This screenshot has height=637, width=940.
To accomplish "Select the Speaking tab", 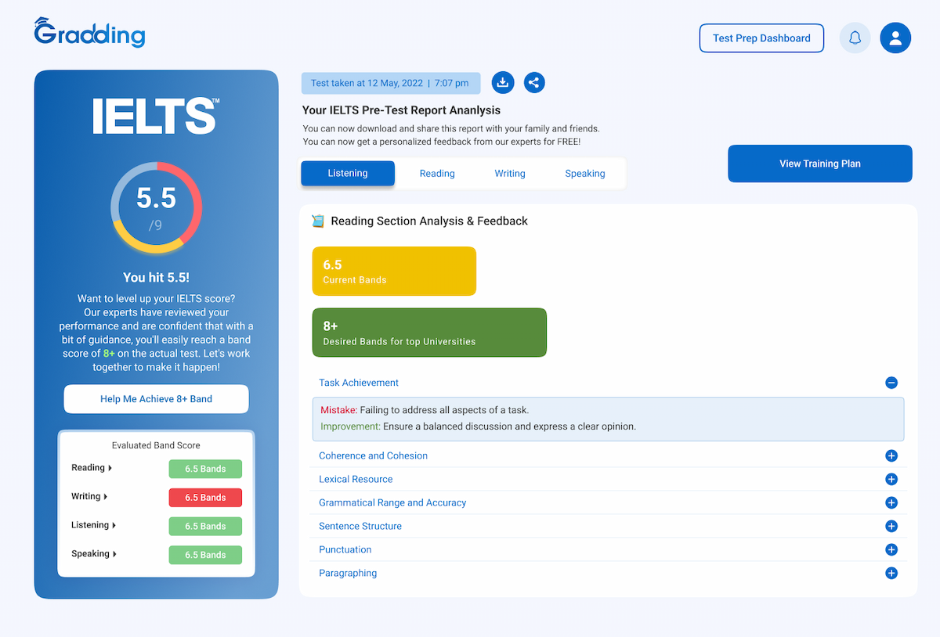I will pyautogui.click(x=585, y=174).
